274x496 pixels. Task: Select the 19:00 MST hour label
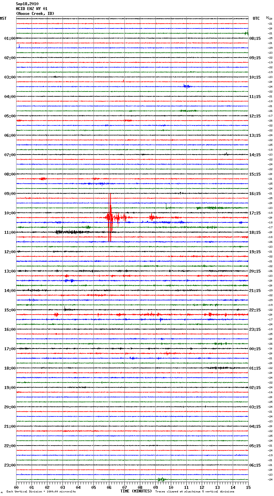pos(10,388)
